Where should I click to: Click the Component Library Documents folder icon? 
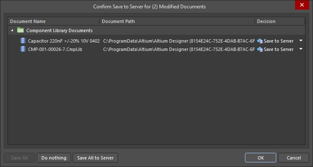point(20,30)
